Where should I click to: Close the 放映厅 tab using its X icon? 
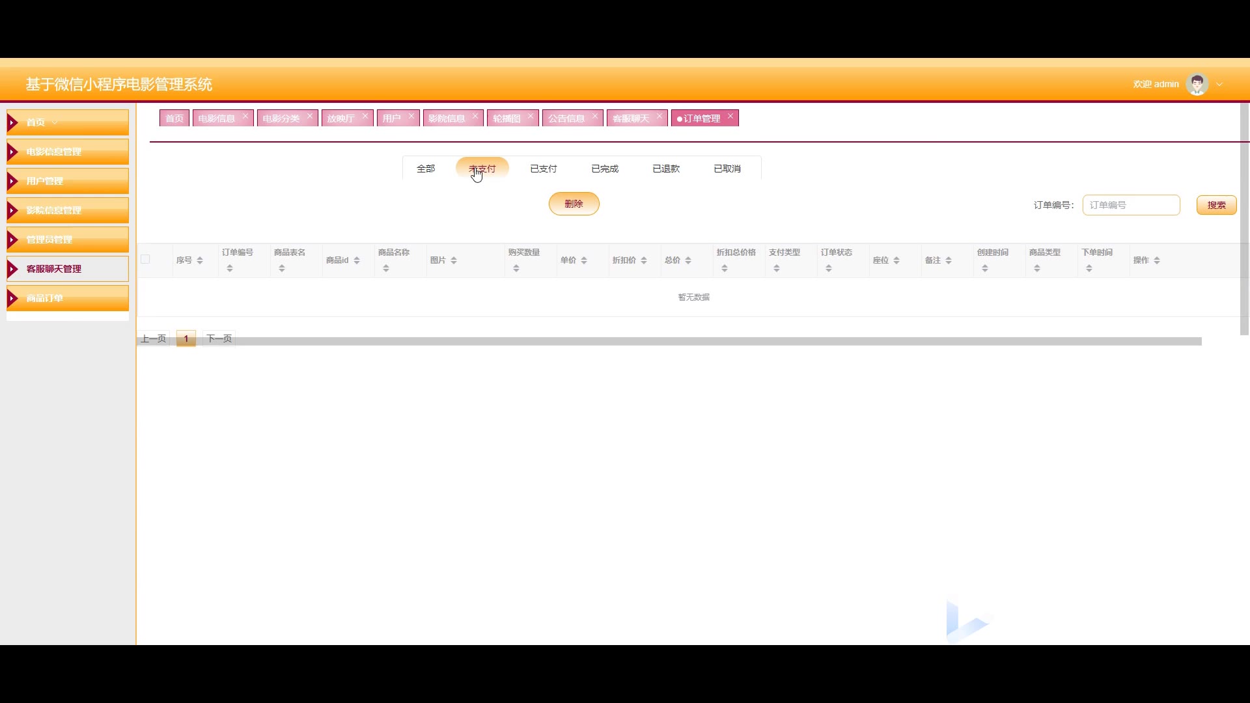365,116
